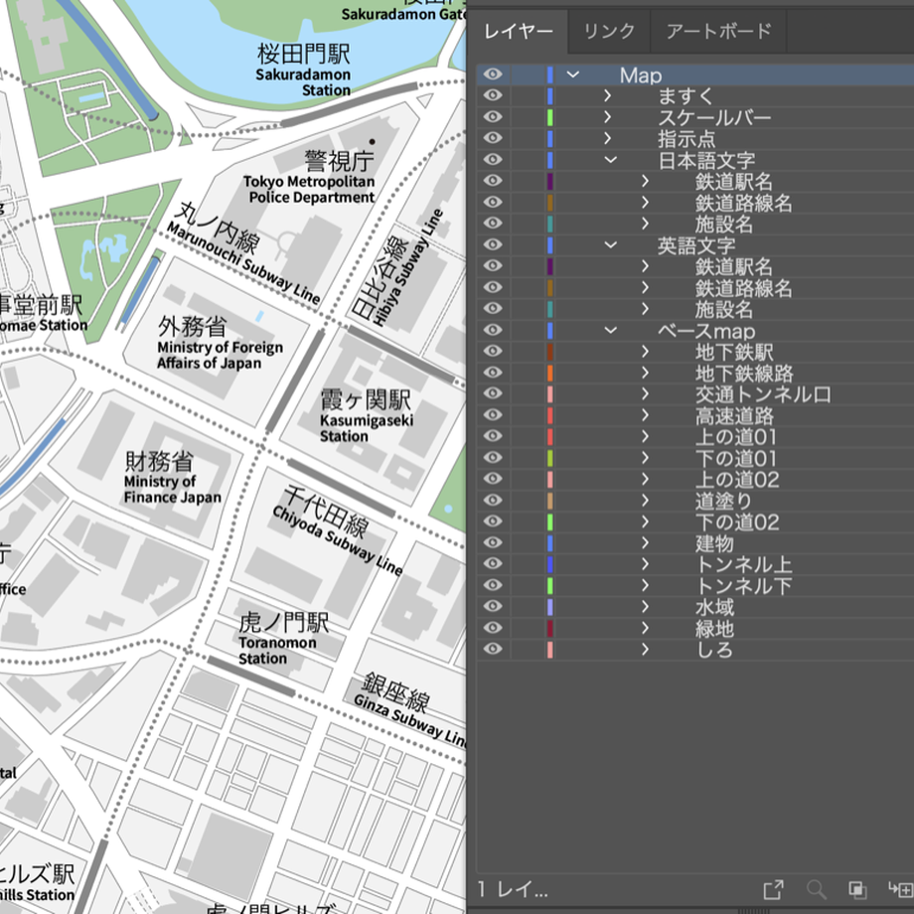Toggle visibility of the 地下鉄駅 layer
914x914 pixels.
pos(493,352)
